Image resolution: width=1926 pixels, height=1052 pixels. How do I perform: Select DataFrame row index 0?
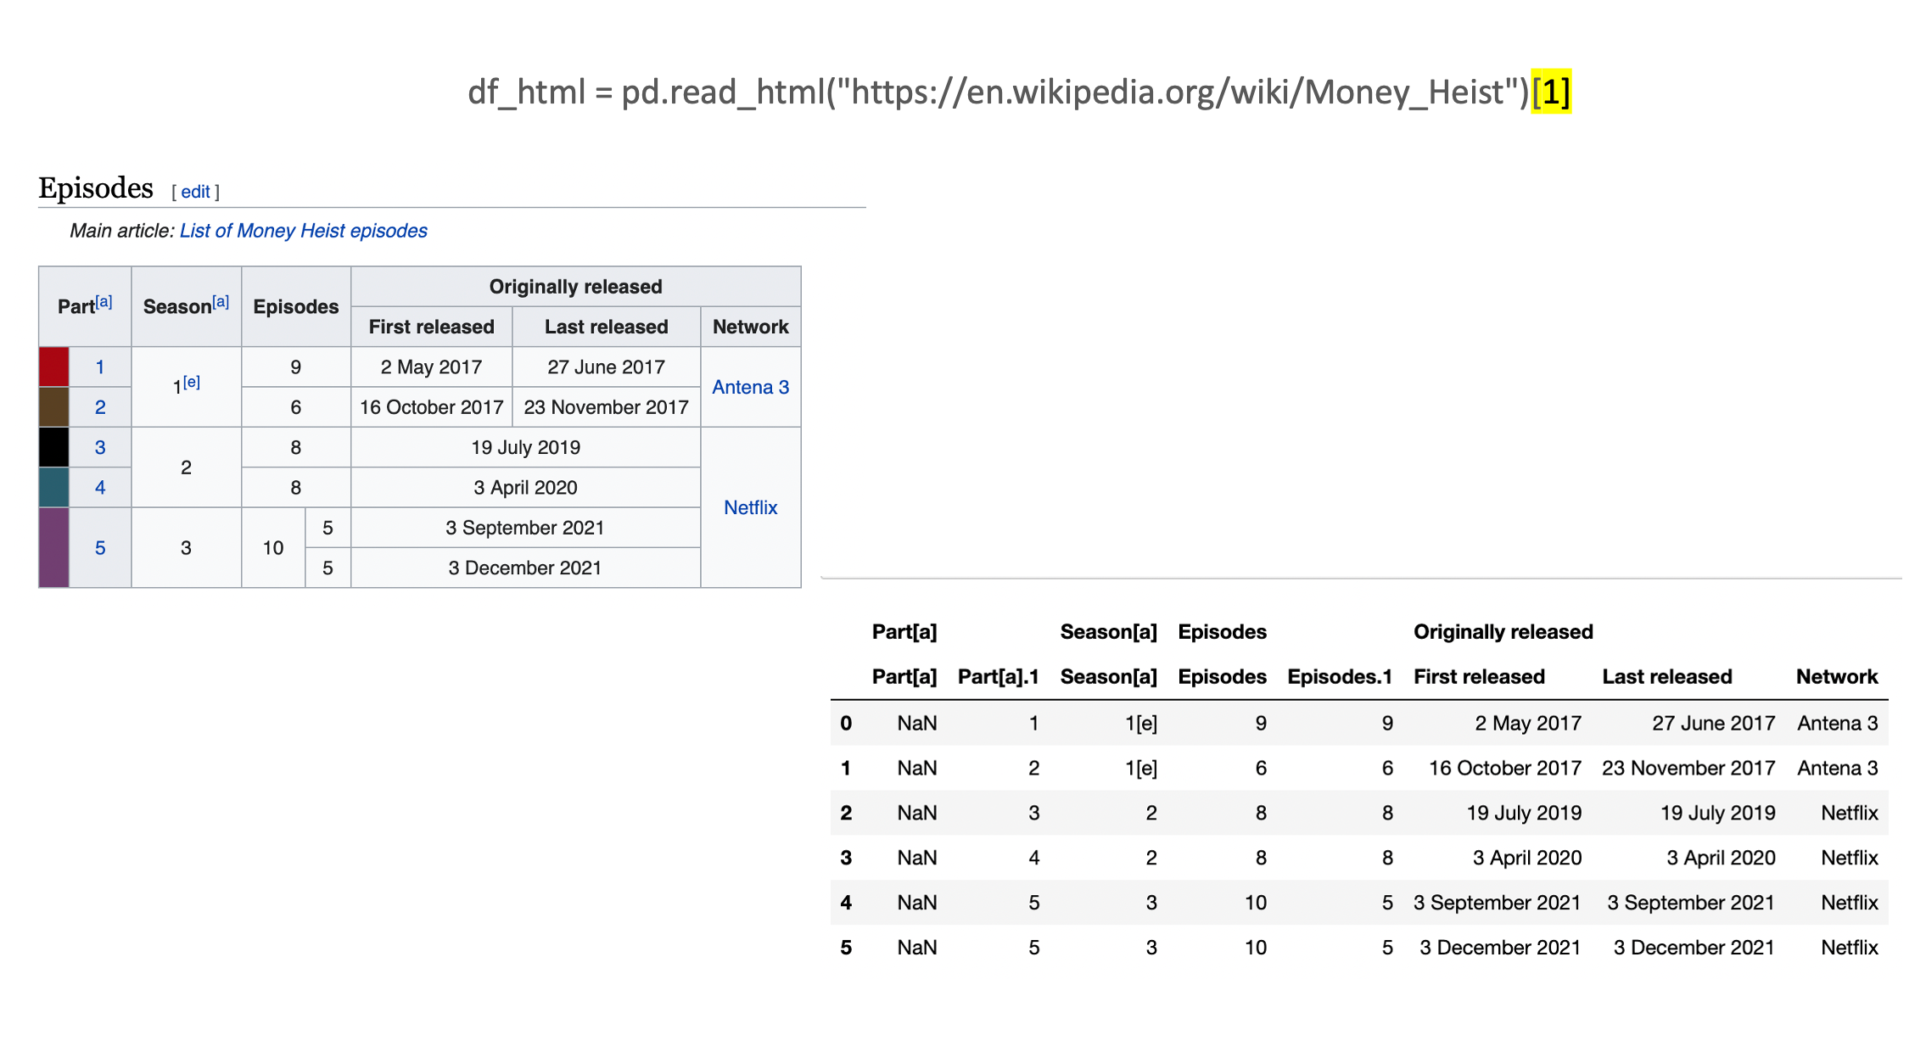(846, 724)
